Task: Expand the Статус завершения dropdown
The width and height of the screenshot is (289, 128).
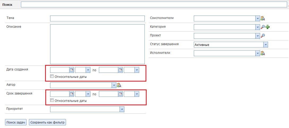Action: tap(266, 45)
